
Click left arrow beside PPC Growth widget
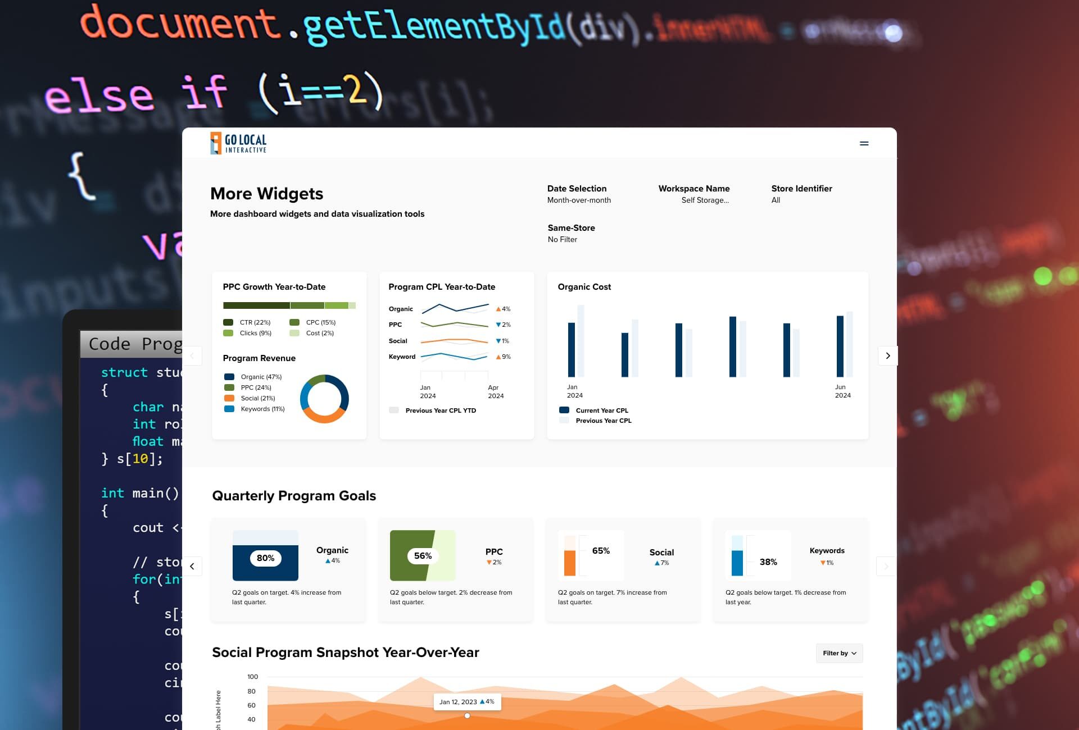click(x=193, y=355)
